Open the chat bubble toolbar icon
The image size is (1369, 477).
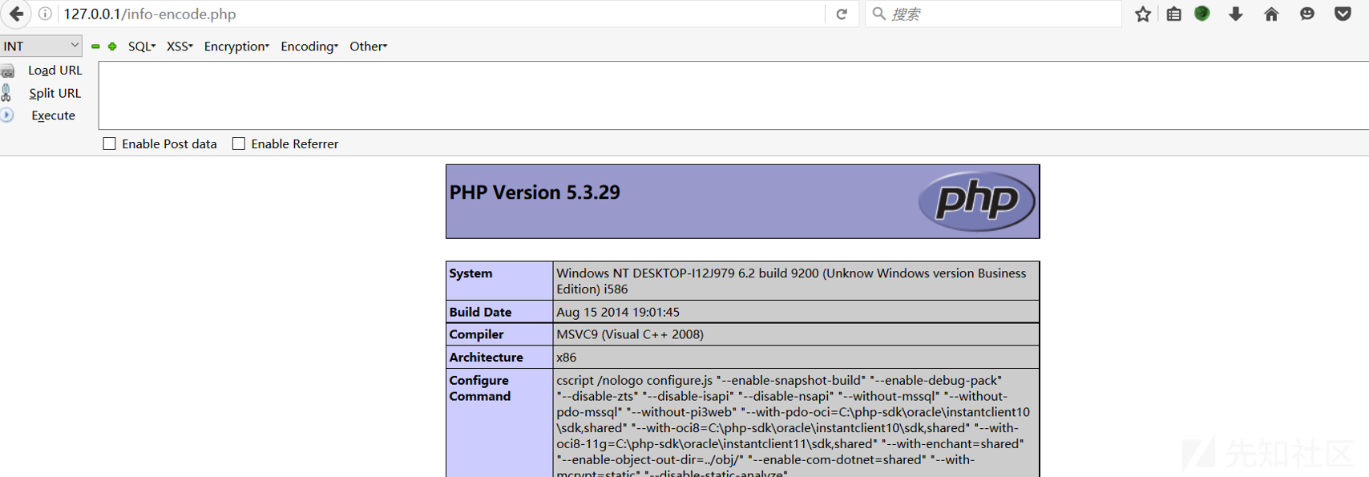[x=1307, y=14]
